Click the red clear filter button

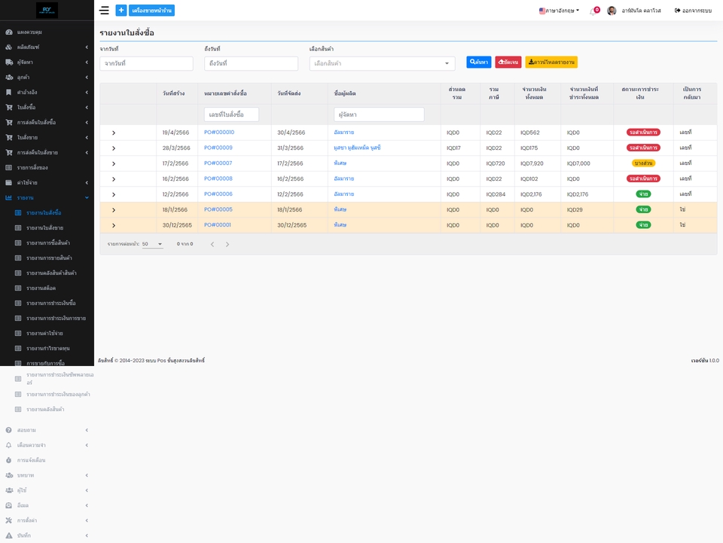508,62
